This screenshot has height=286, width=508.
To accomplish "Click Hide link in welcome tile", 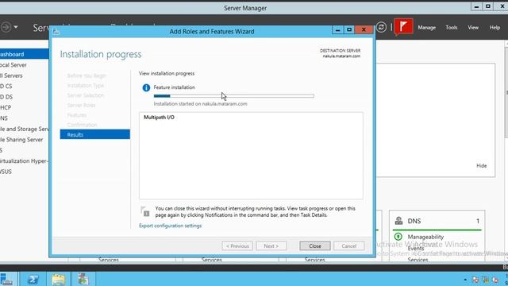I will click(482, 166).
